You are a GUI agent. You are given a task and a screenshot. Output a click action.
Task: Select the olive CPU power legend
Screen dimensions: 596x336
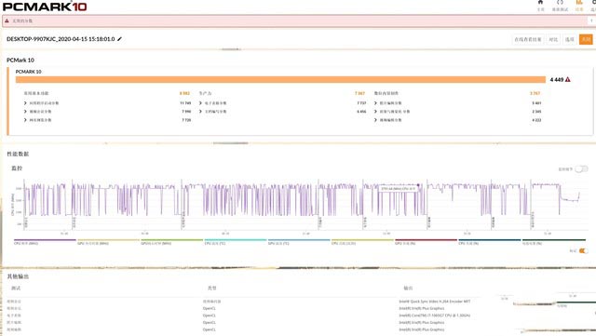pos(362,242)
